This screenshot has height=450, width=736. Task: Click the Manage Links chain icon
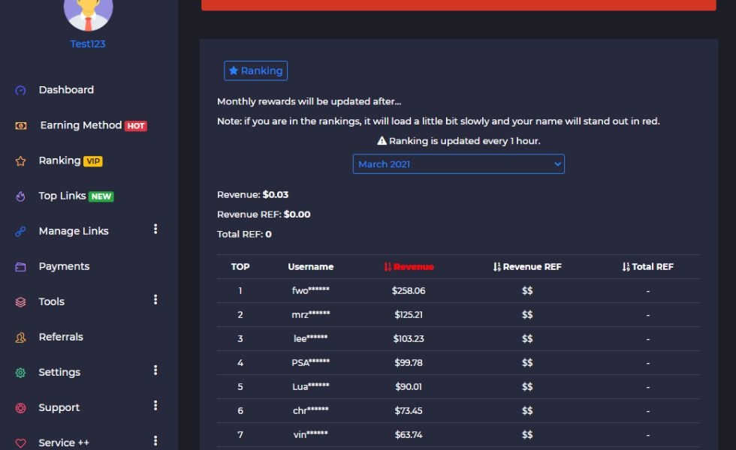point(21,232)
